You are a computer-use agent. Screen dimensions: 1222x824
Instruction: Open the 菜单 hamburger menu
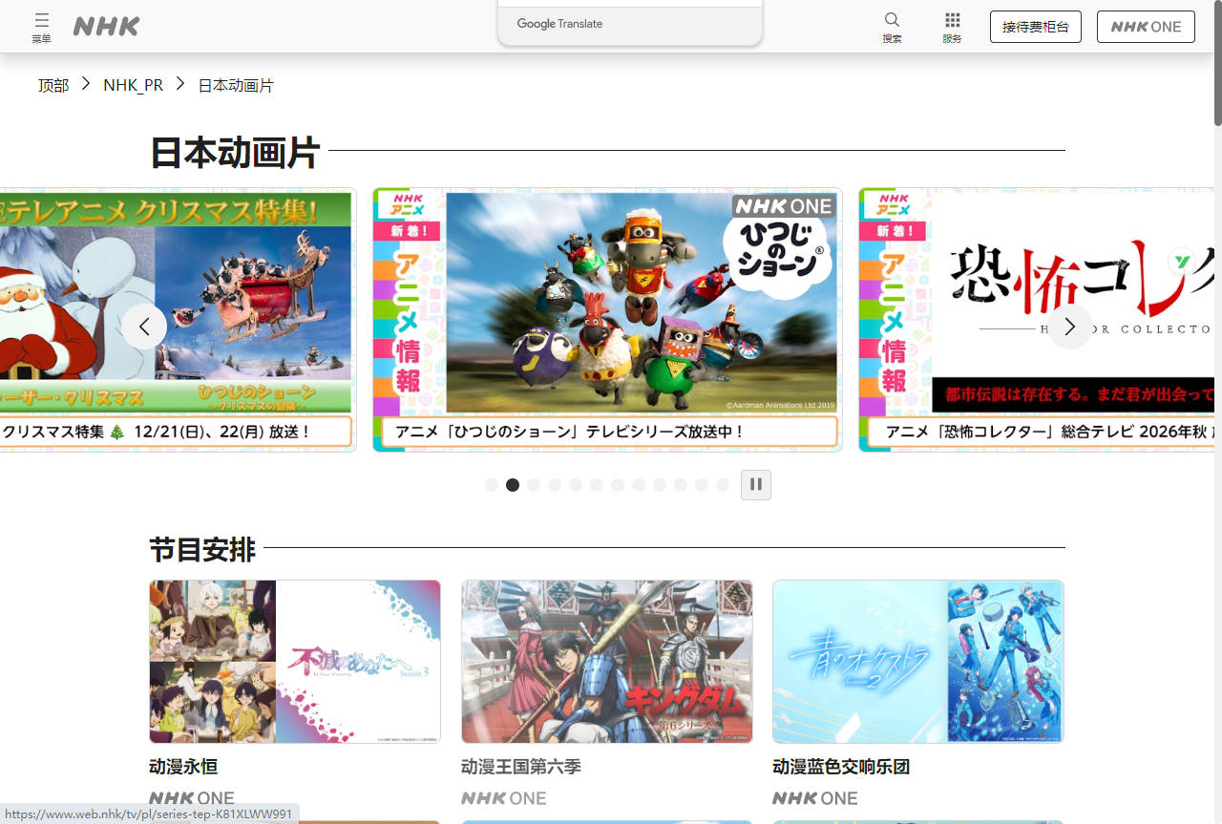[x=41, y=26]
